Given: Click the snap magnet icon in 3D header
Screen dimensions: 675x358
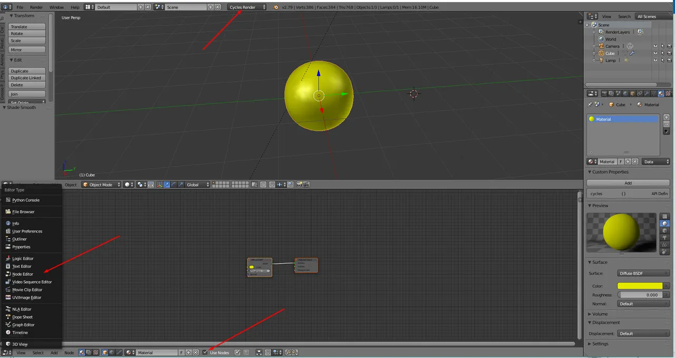Looking at the screenshot, I should coord(272,185).
